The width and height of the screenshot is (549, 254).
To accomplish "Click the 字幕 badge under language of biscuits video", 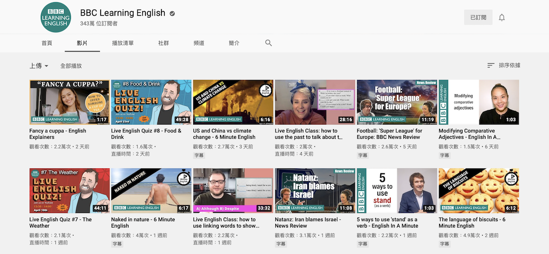I will [445, 244].
